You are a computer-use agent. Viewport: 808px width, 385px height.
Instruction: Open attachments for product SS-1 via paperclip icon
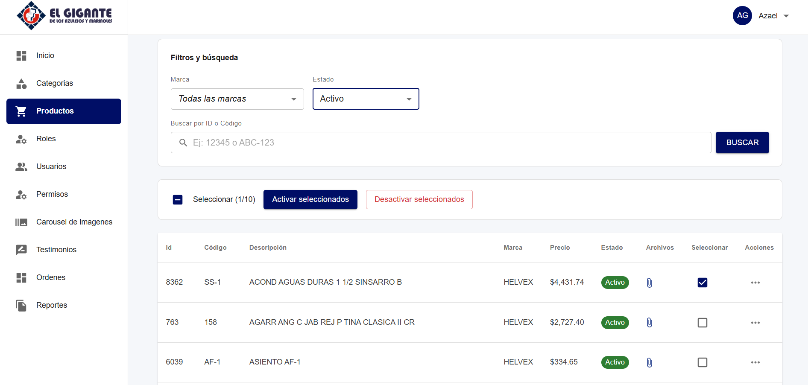coord(649,282)
